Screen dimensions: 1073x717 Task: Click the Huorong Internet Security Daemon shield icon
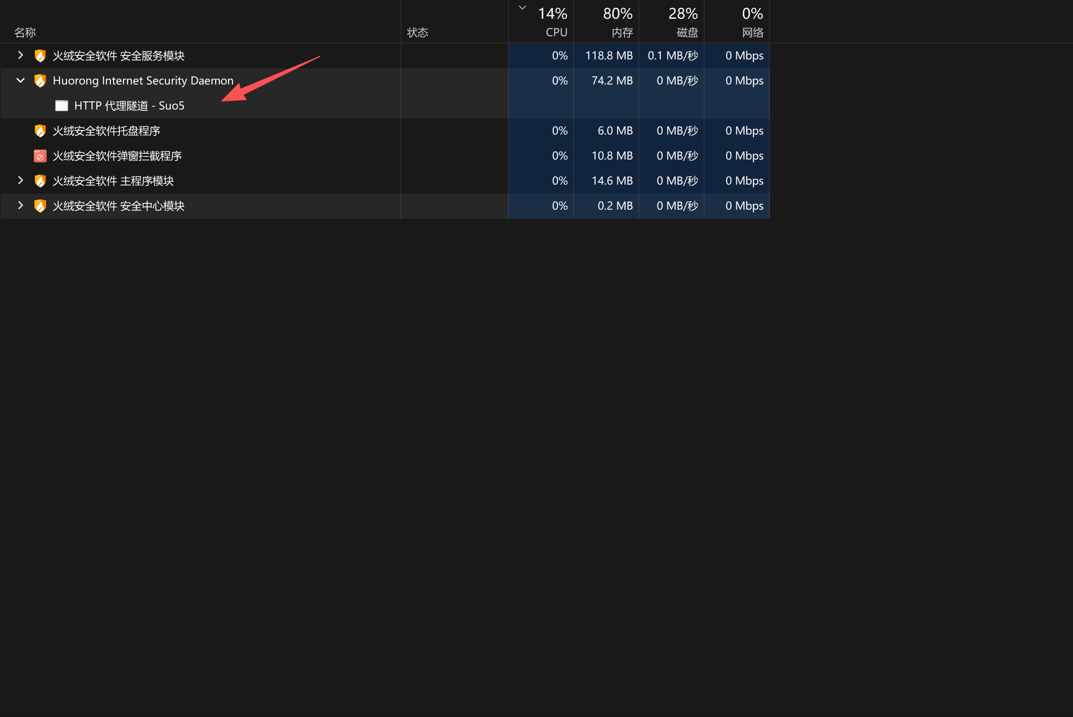pos(40,81)
